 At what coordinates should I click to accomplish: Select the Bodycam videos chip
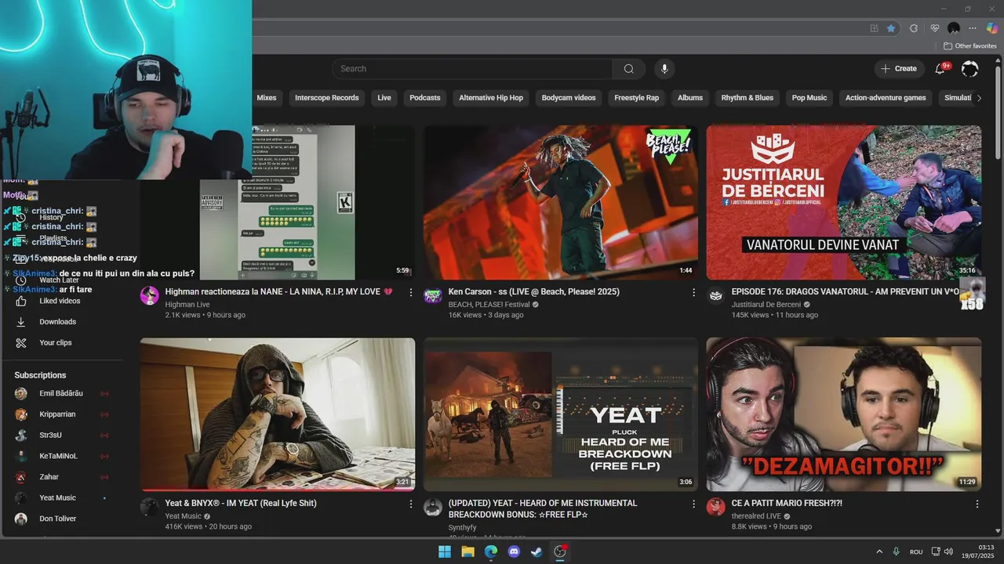point(569,98)
